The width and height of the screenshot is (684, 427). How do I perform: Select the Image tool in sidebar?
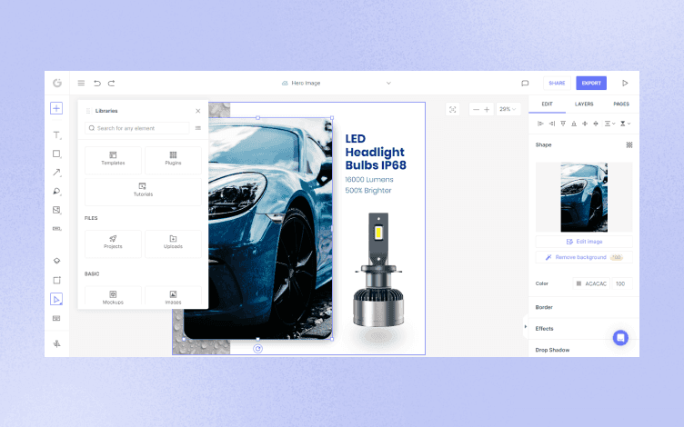(x=56, y=210)
